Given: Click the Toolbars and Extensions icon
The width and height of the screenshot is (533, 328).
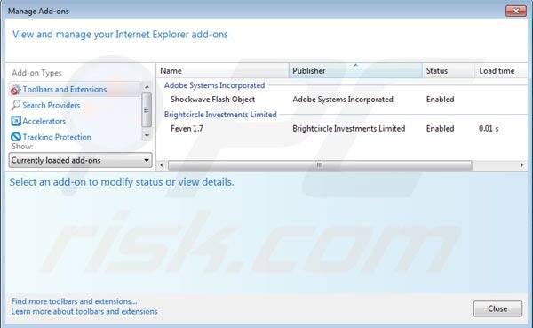Looking at the screenshot, I should 15,90.
